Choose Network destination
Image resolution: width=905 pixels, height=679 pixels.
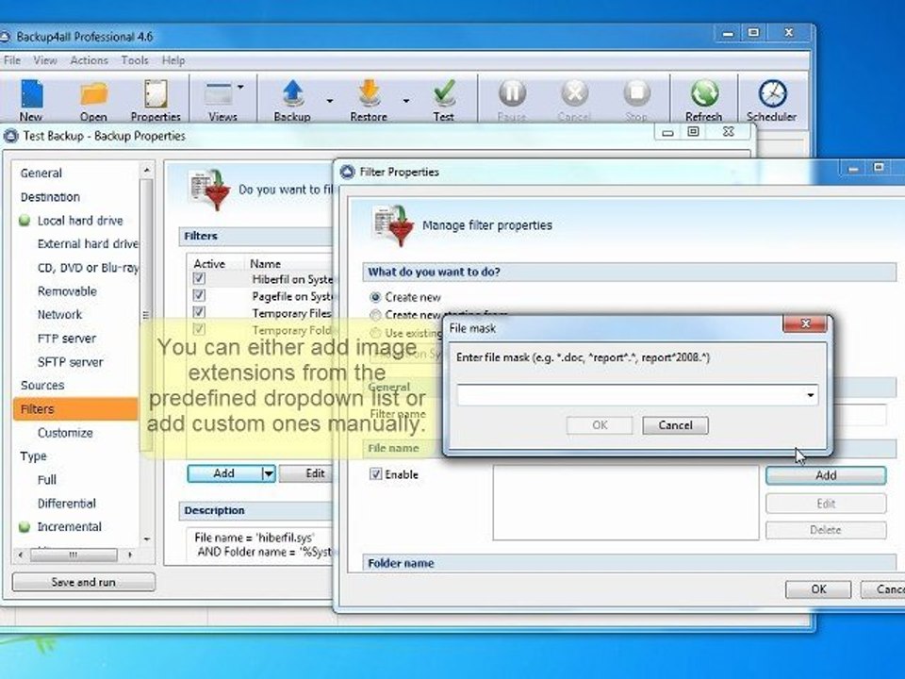(60, 315)
